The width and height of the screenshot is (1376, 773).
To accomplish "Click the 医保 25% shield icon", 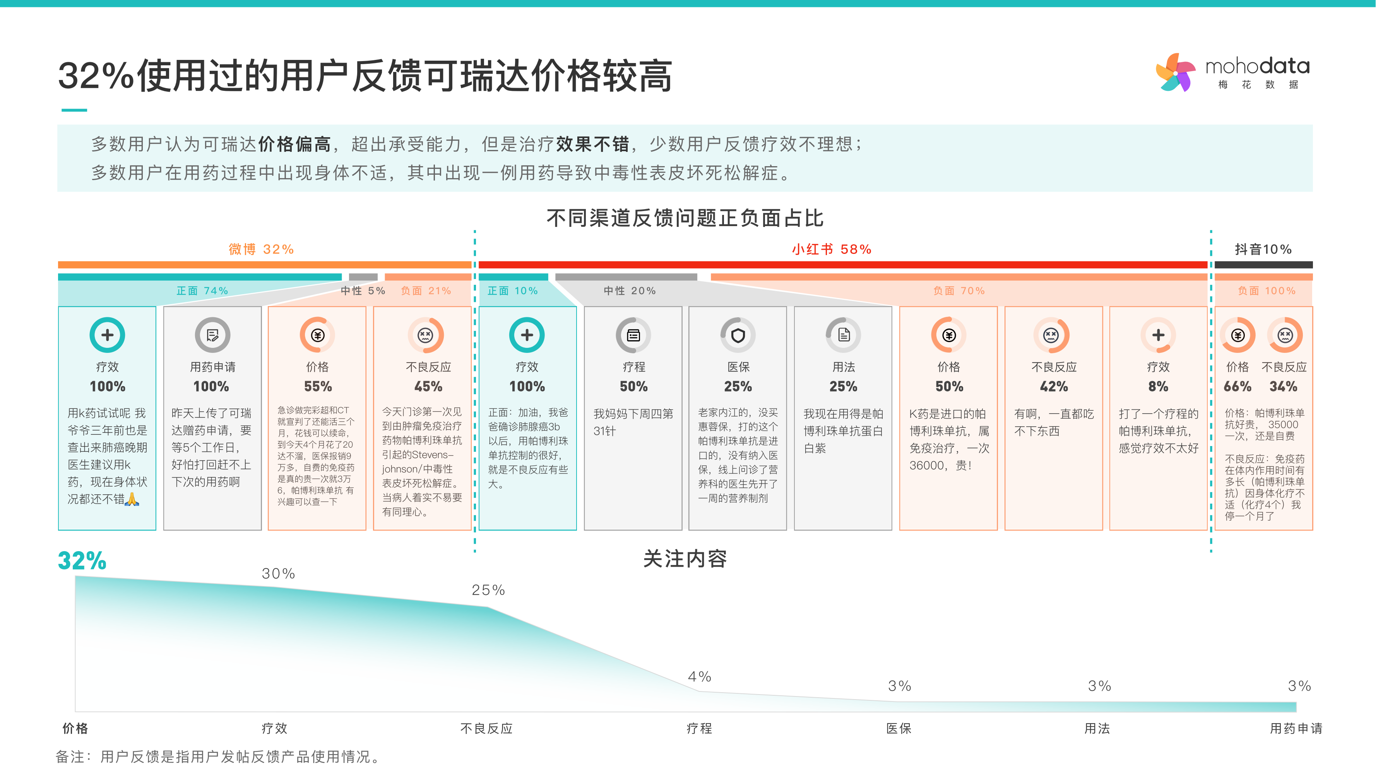I will [738, 335].
